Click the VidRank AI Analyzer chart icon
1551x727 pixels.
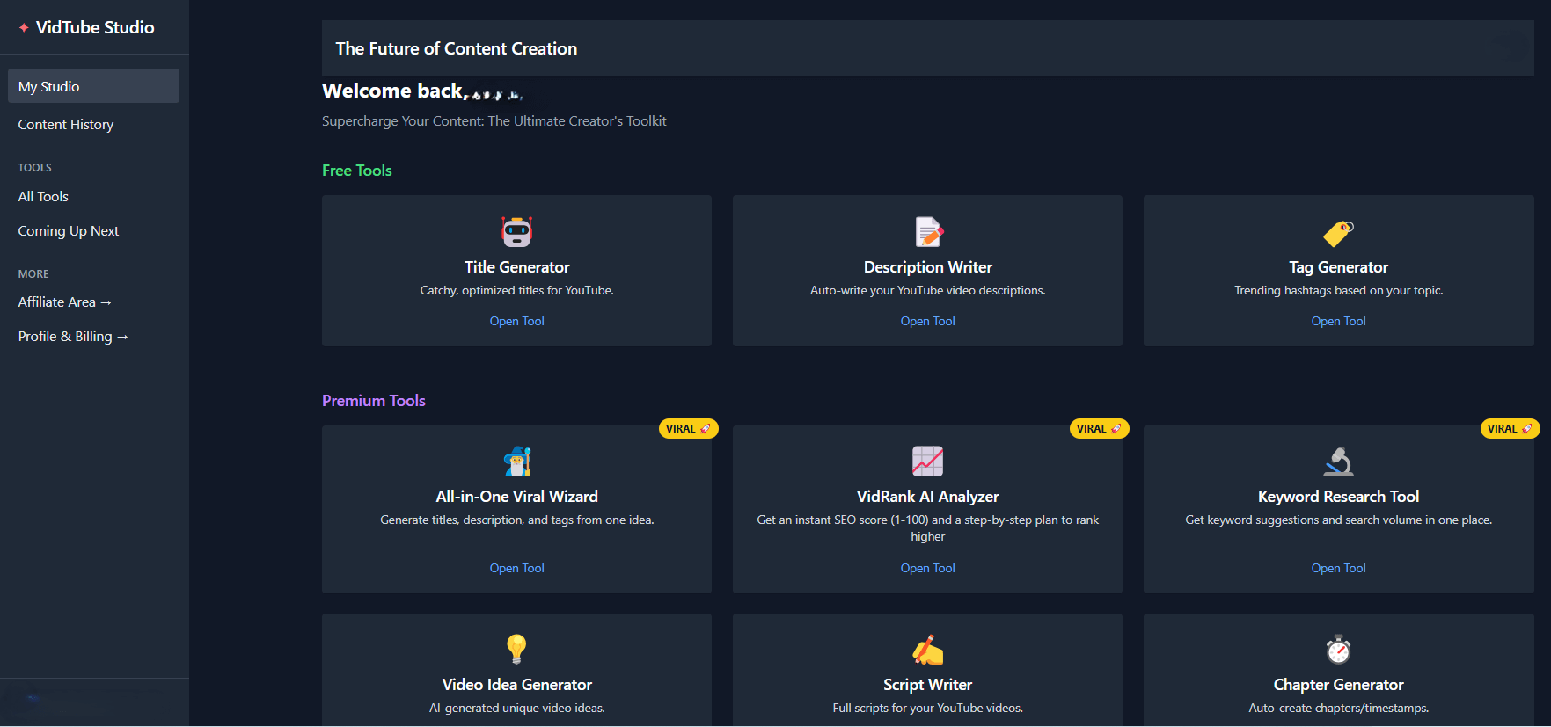pyautogui.click(x=927, y=462)
